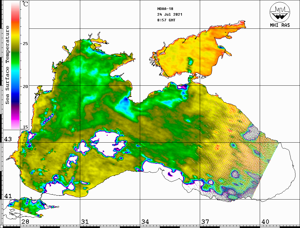Click longitude label '28'
300x228 pixels.
coord(25,222)
